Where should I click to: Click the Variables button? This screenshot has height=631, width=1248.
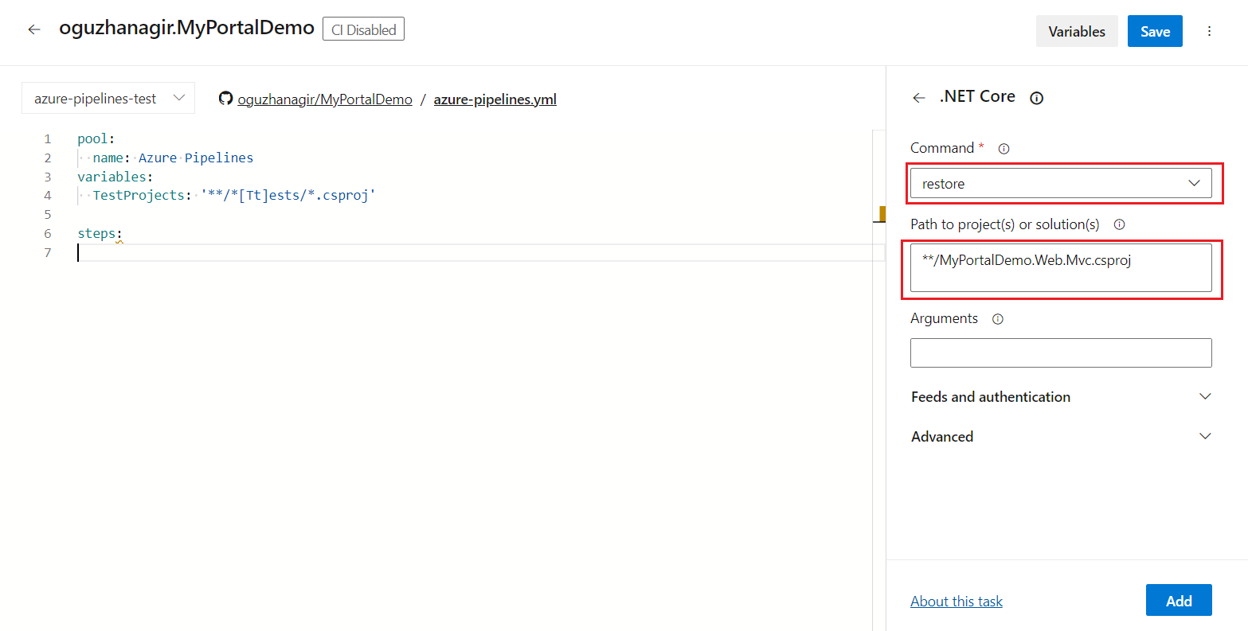(1077, 31)
